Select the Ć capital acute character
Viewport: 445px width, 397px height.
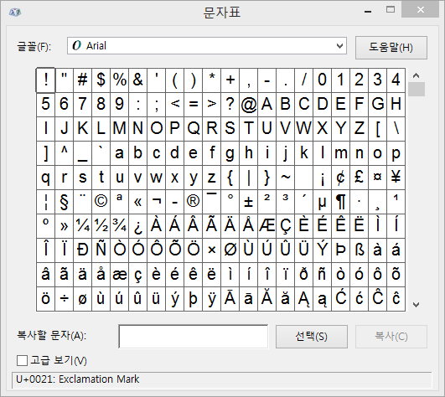click(x=340, y=299)
